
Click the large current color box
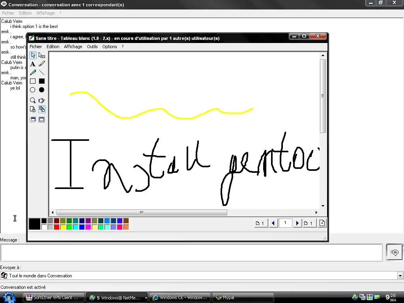pos(35,224)
